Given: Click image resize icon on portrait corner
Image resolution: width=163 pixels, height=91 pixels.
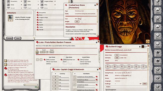Looking at the screenshot, I should [148, 42].
